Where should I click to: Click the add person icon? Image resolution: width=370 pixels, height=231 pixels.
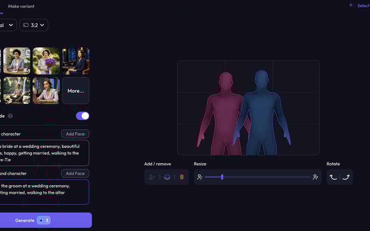[152, 177]
